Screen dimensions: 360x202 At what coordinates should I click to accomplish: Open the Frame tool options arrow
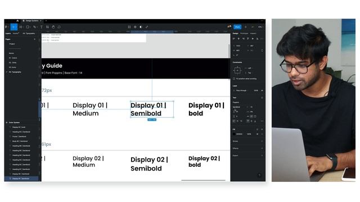[24, 27]
